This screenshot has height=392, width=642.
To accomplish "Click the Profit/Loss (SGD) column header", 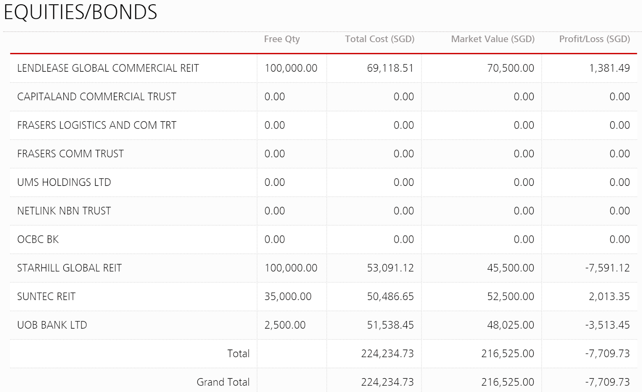I will [595, 39].
